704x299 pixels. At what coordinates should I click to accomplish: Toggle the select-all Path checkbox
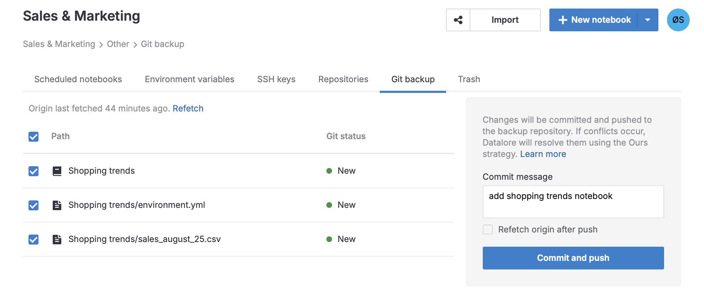(x=33, y=137)
